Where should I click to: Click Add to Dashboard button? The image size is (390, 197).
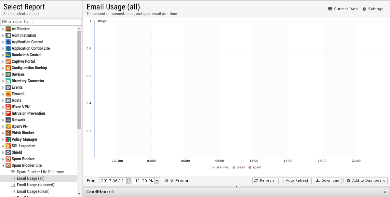(366, 181)
